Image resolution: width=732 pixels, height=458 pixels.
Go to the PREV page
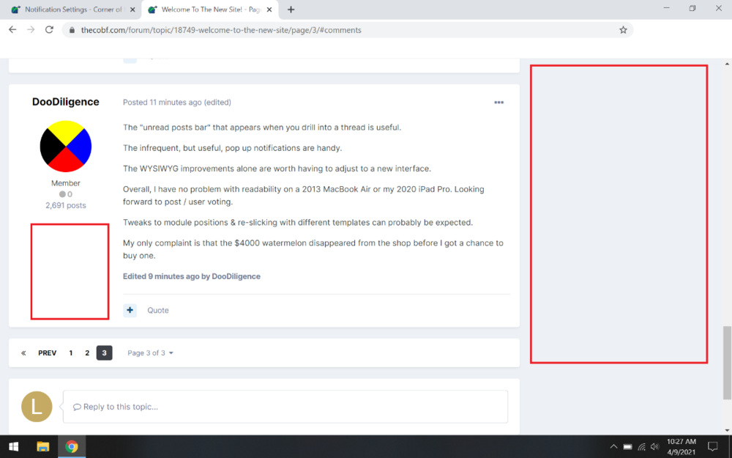click(x=47, y=353)
